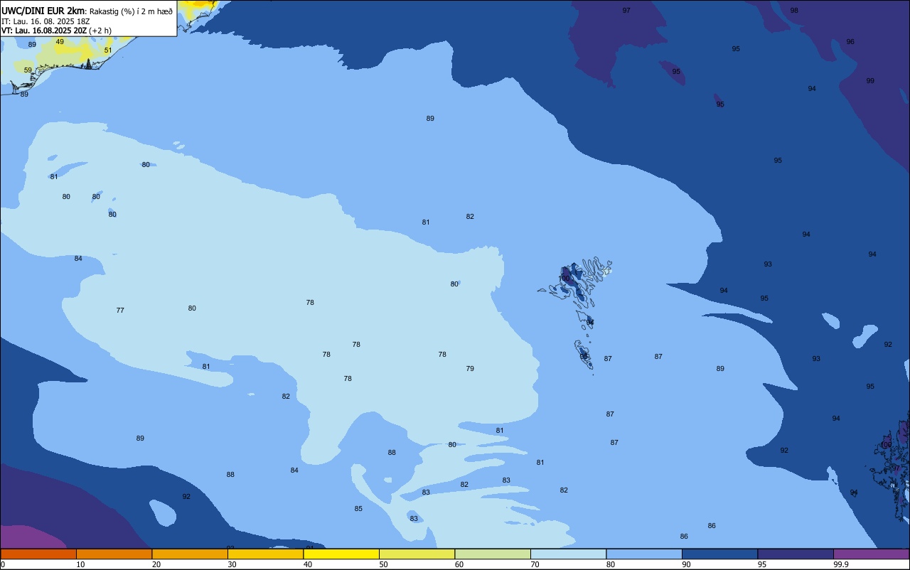Click the 60–70 pale green legend swatch
Viewport: 910px width, 570px height.
coord(493,554)
